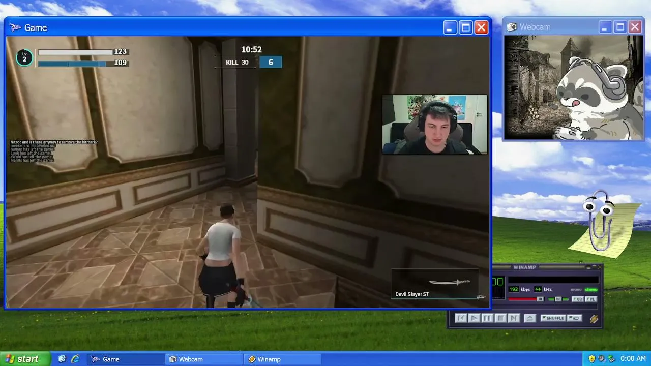The height and width of the screenshot is (366, 651).
Task: Click the green stereo indicator in Winamp
Action: (x=591, y=289)
